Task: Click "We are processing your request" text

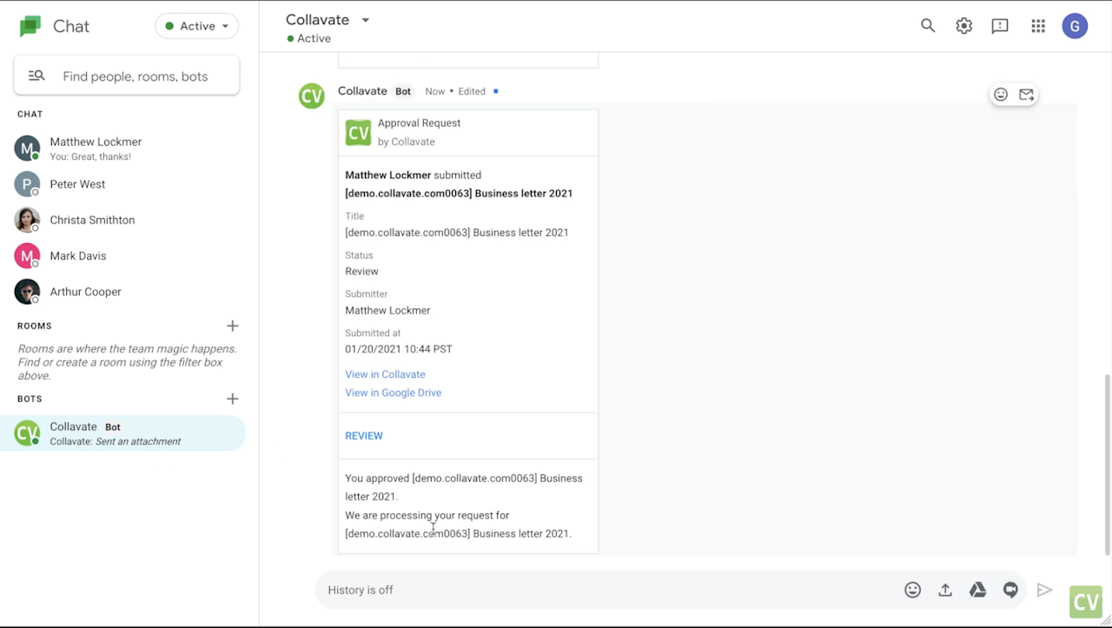Action: click(459, 525)
